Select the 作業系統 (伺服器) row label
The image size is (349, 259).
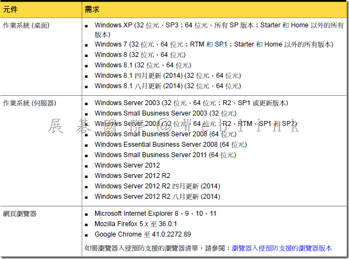coord(30,103)
